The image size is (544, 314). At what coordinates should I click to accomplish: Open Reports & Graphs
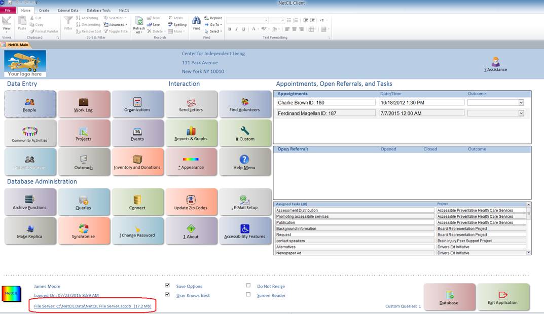(191, 133)
